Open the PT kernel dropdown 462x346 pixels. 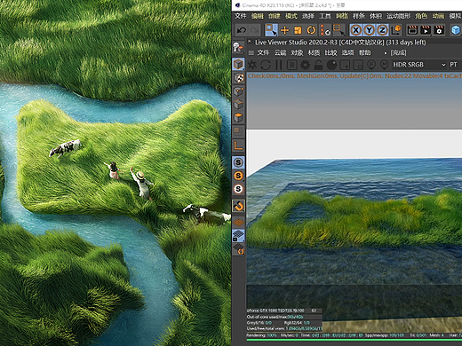(x=455, y=65)
